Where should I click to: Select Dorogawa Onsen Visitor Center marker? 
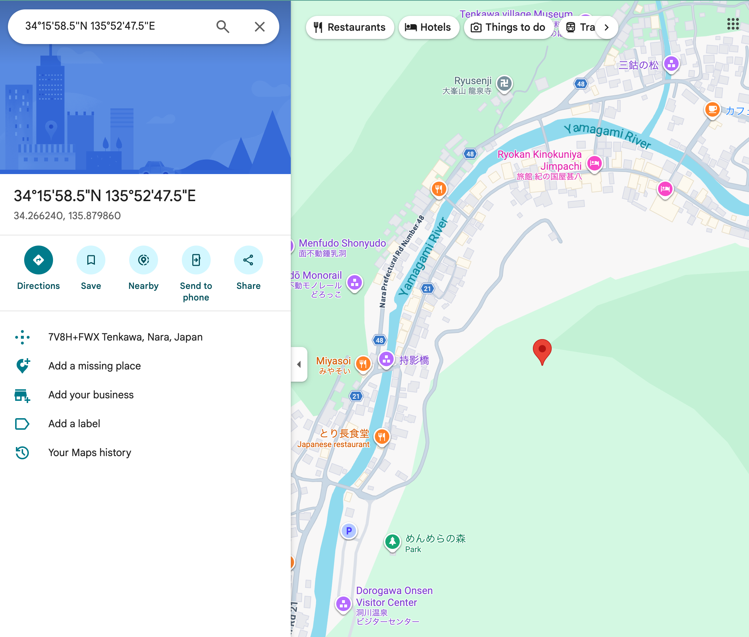343,604
